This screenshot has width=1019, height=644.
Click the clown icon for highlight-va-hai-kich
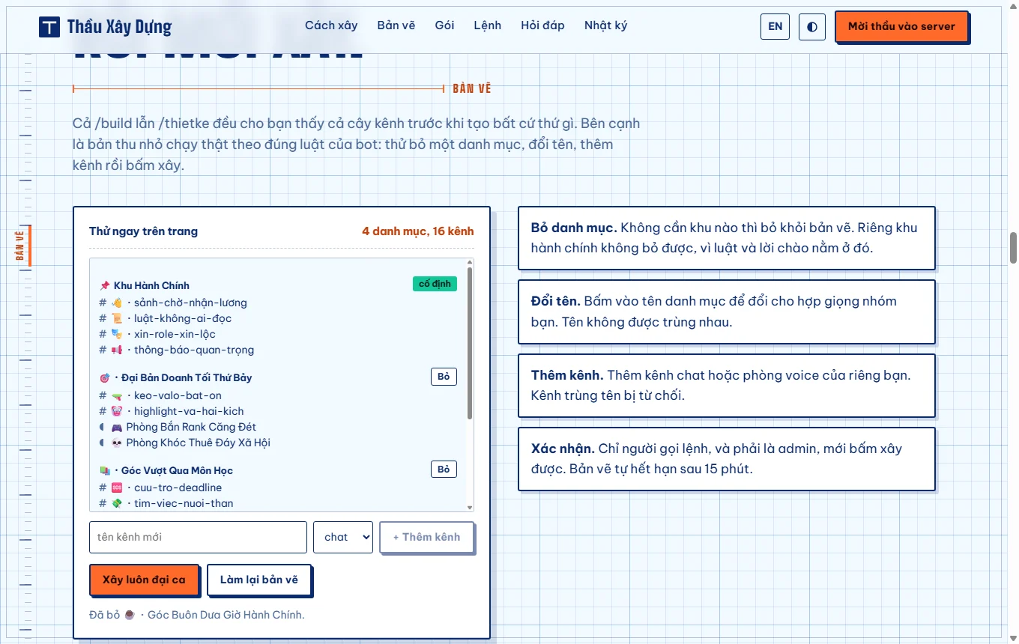tap(117, 411)
